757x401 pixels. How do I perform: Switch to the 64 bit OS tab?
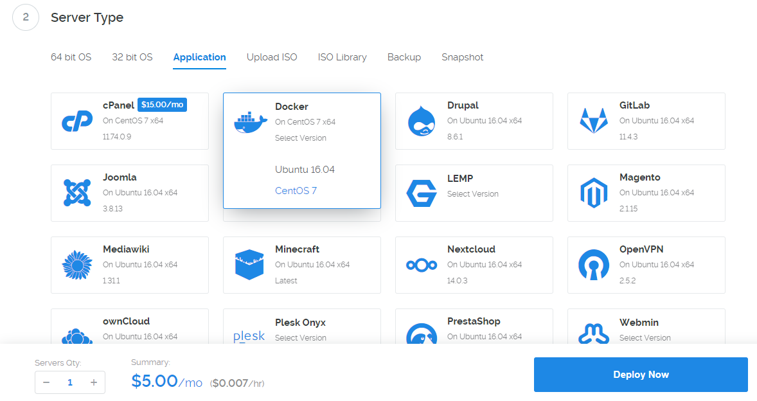(x=71, y=57)
